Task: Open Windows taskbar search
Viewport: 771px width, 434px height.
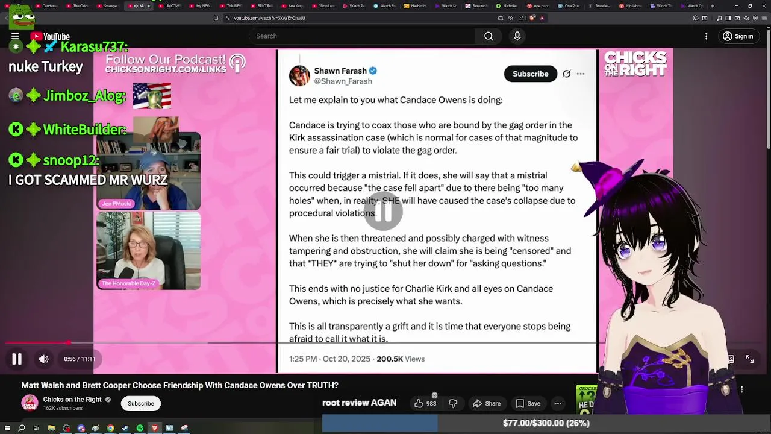Action: coord(22,428)
